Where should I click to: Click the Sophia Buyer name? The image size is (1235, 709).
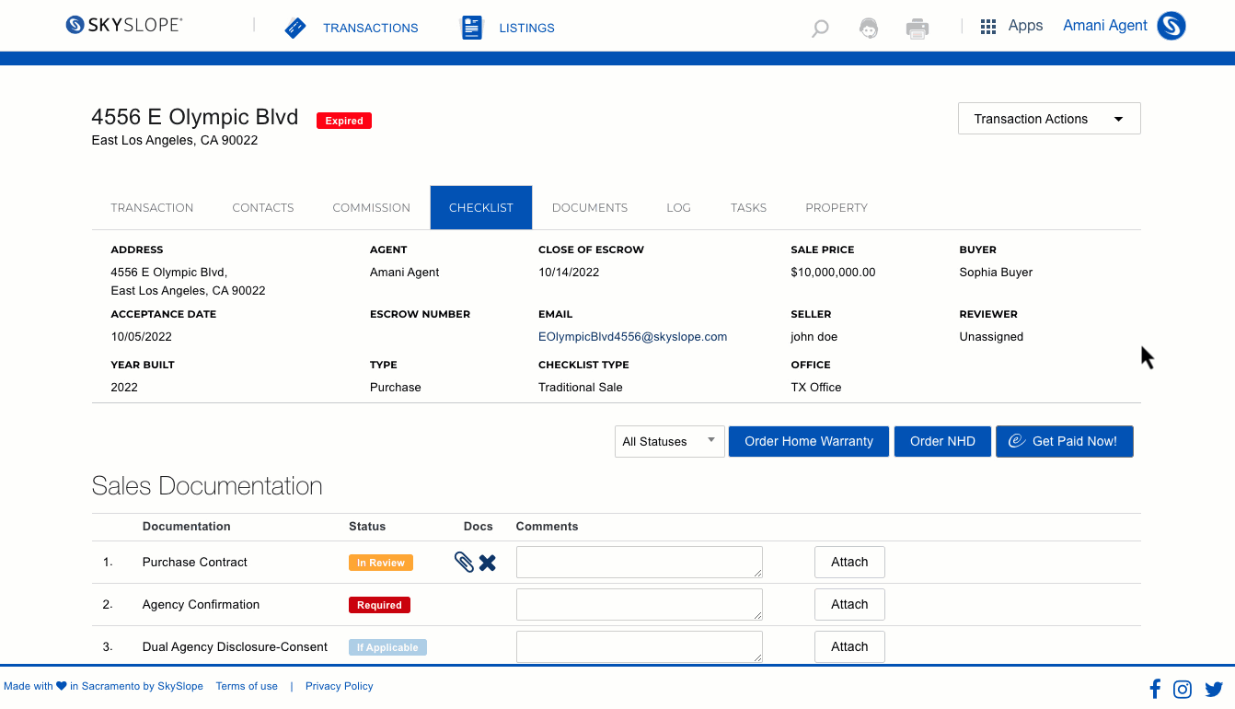click(996, 273)
